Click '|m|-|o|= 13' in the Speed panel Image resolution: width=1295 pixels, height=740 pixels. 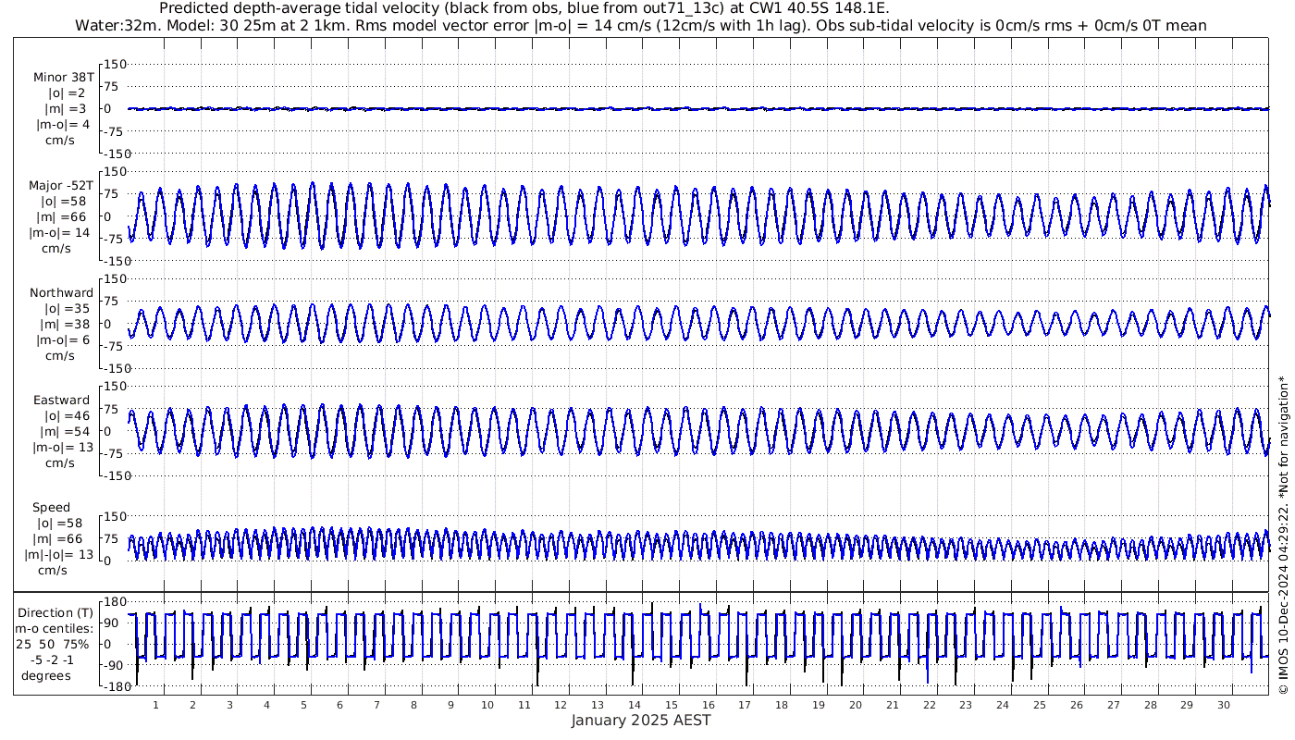point(59,555)
